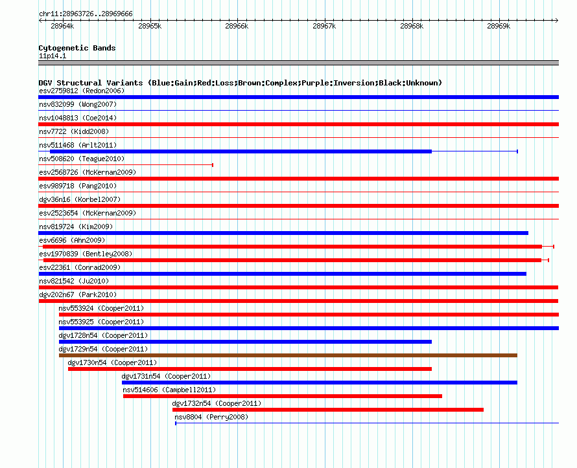The height and width of the screenshot is (468, 577).
Task: Click the 28966k ruler label
Action: 237,26
